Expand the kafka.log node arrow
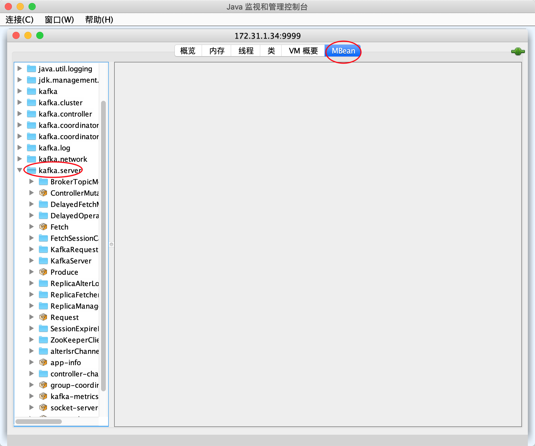Image resolution: width=535 pixels, height=446 pixels. [x=20, y=147]
